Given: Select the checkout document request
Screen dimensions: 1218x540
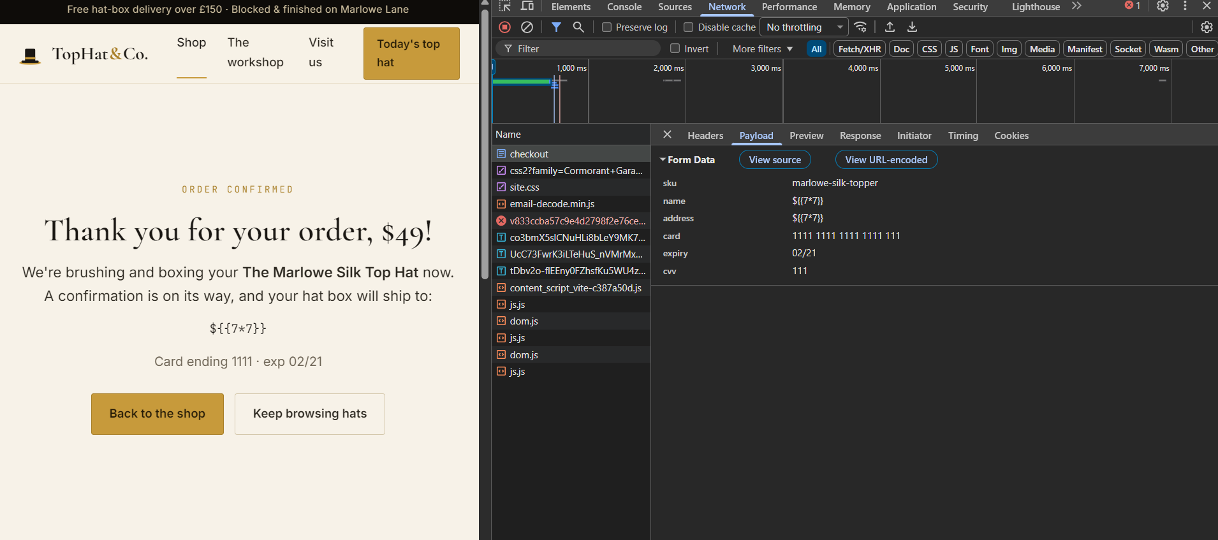Looking at the screenshot, I should click(x=571, y=154).
